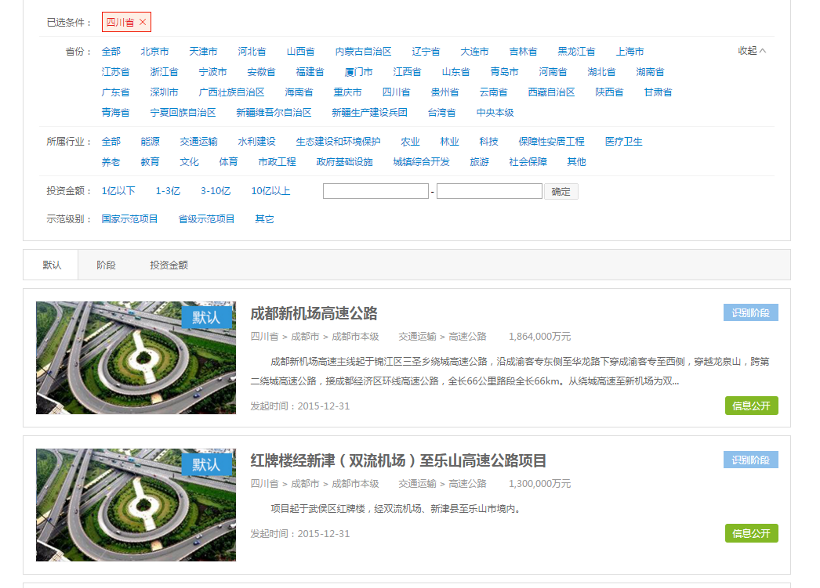820x588 pixels.
Task: Open the 红牌楼经新津（双流机场）至乐山高速公路项目 title
Action: (398, 460)
